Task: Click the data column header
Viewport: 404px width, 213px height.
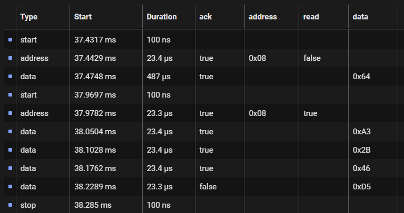Action: pos(360,17)
